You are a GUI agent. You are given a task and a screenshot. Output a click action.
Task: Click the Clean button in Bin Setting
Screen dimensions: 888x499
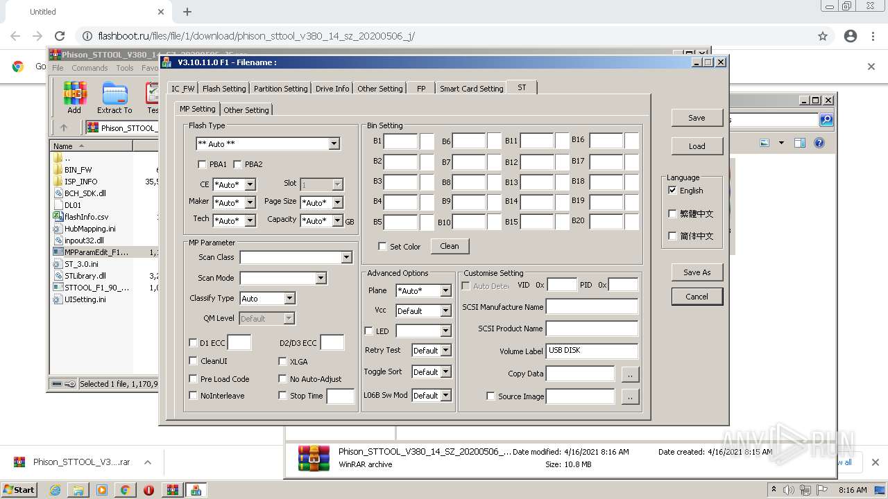pyautogui.click(x=450, y=246)
